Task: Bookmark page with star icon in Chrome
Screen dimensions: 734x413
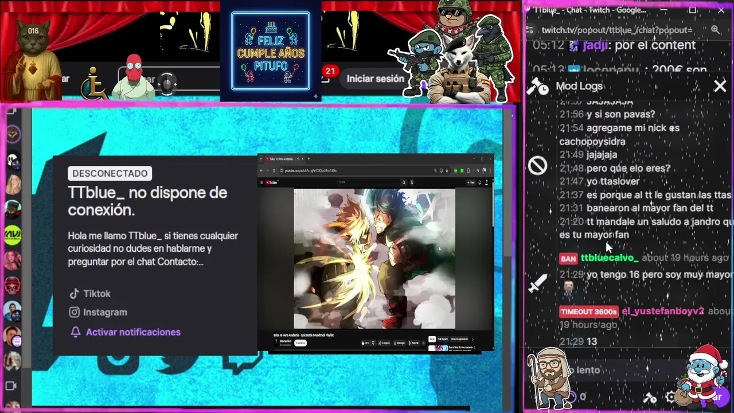Action: 447,170
